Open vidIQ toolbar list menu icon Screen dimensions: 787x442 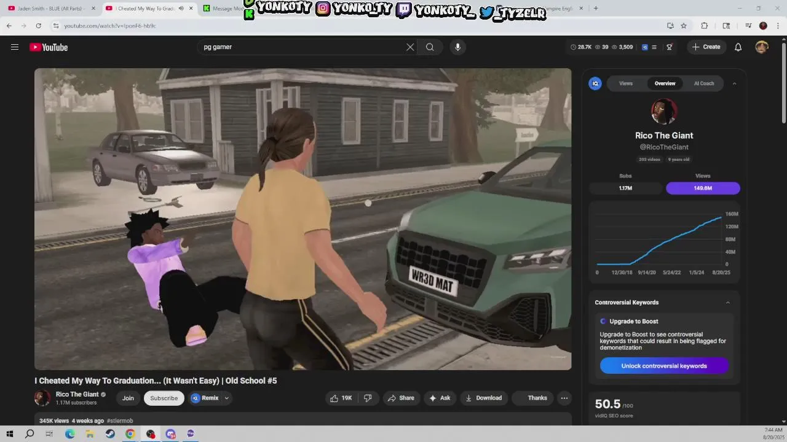point(654,47)
